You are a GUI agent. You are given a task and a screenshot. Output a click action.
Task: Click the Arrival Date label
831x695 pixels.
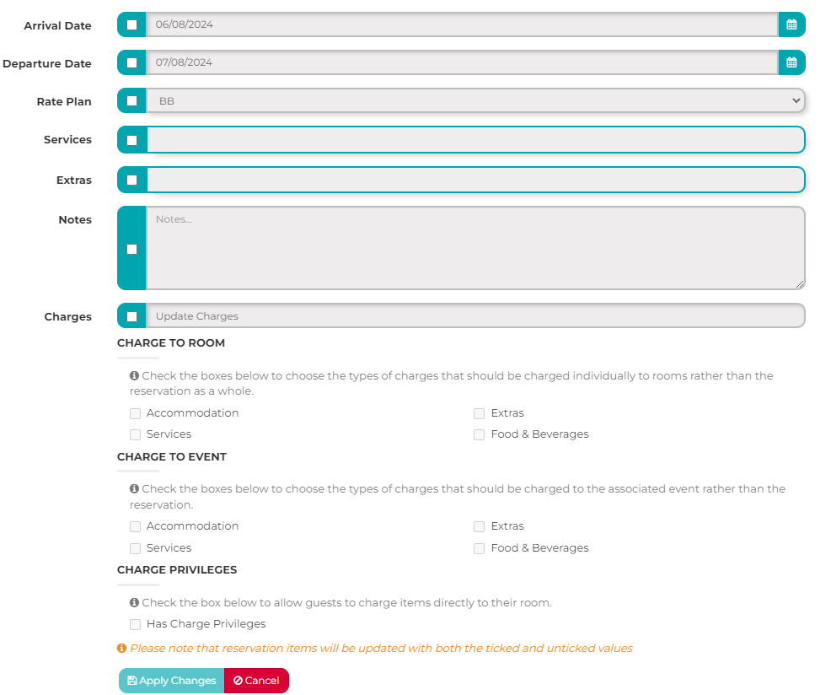pos(57,25)
